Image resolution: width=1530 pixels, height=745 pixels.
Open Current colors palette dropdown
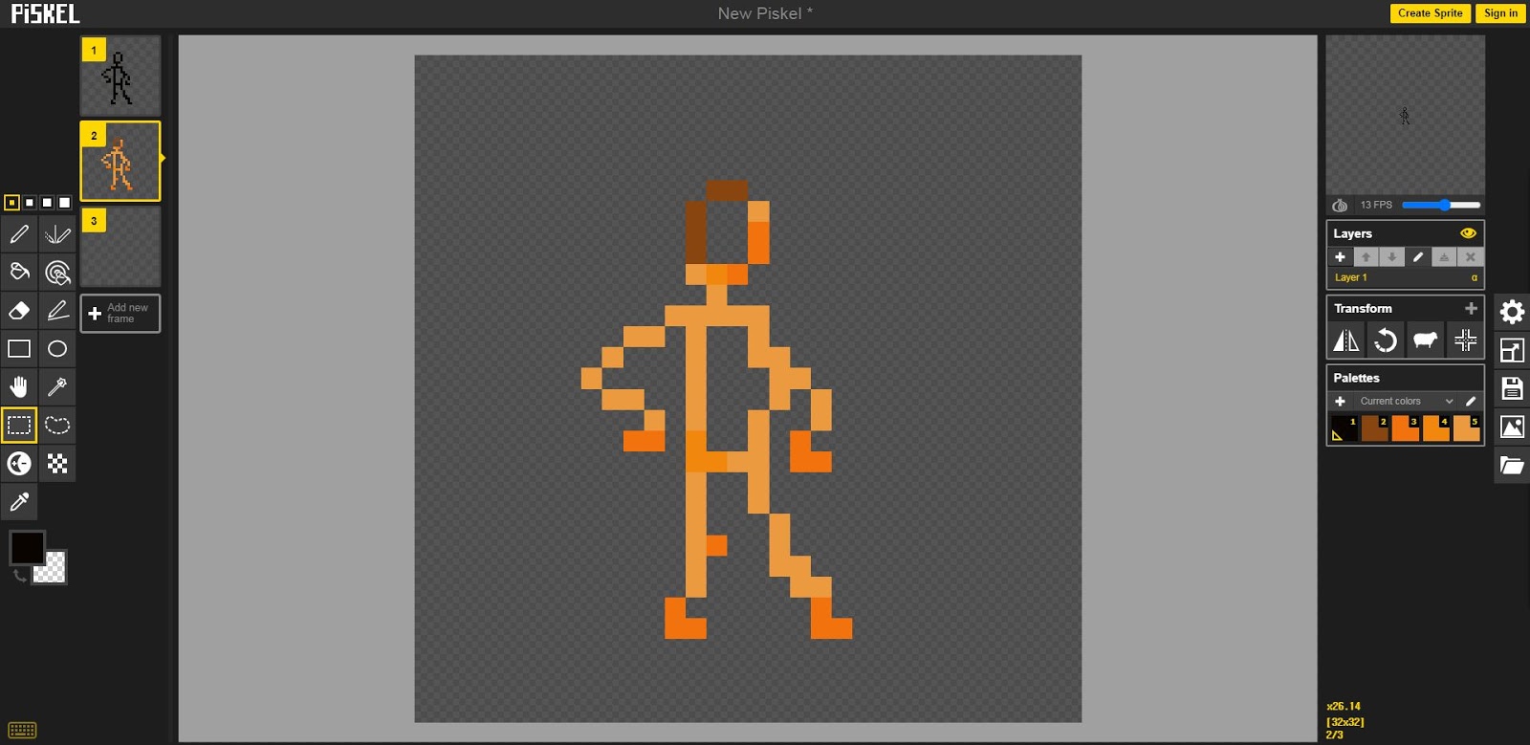[x=1406, y=402]
